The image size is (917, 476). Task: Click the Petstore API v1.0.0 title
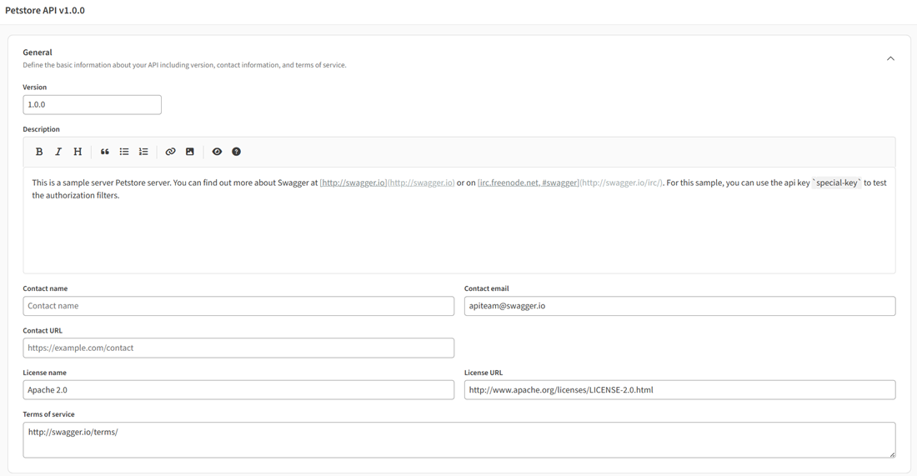pos(45,11)
